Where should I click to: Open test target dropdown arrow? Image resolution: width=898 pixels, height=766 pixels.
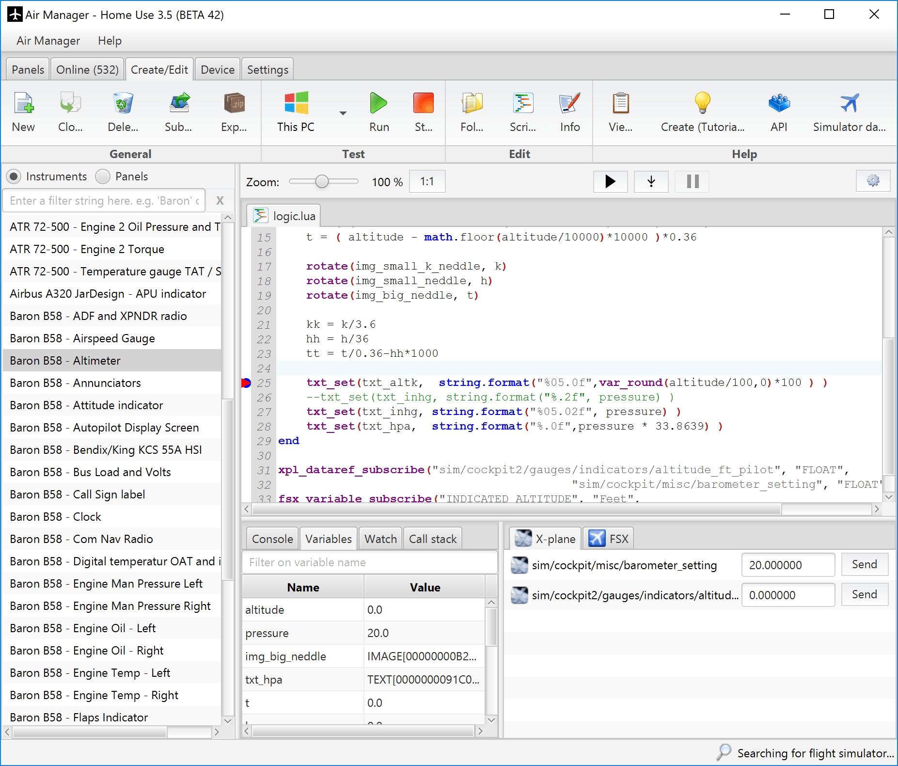343,113
